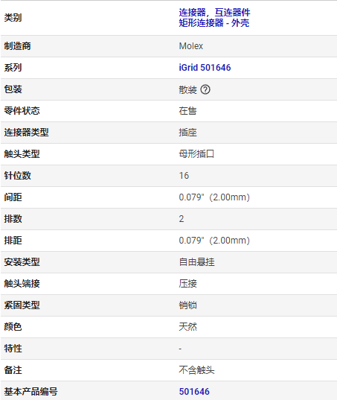The width and height of the screenshot is (337, 400).
Task: Click the 间距 value 0.079" (2.00mm)
Action: 214,197
